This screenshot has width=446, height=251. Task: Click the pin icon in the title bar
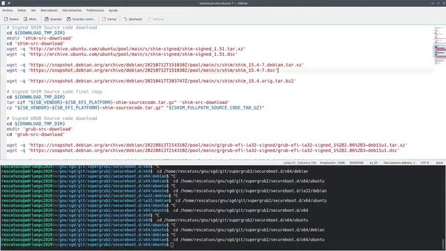tap(9, 3)
